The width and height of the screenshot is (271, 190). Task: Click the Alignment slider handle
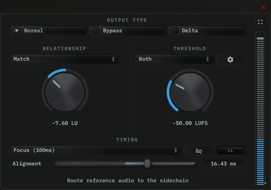147,163
